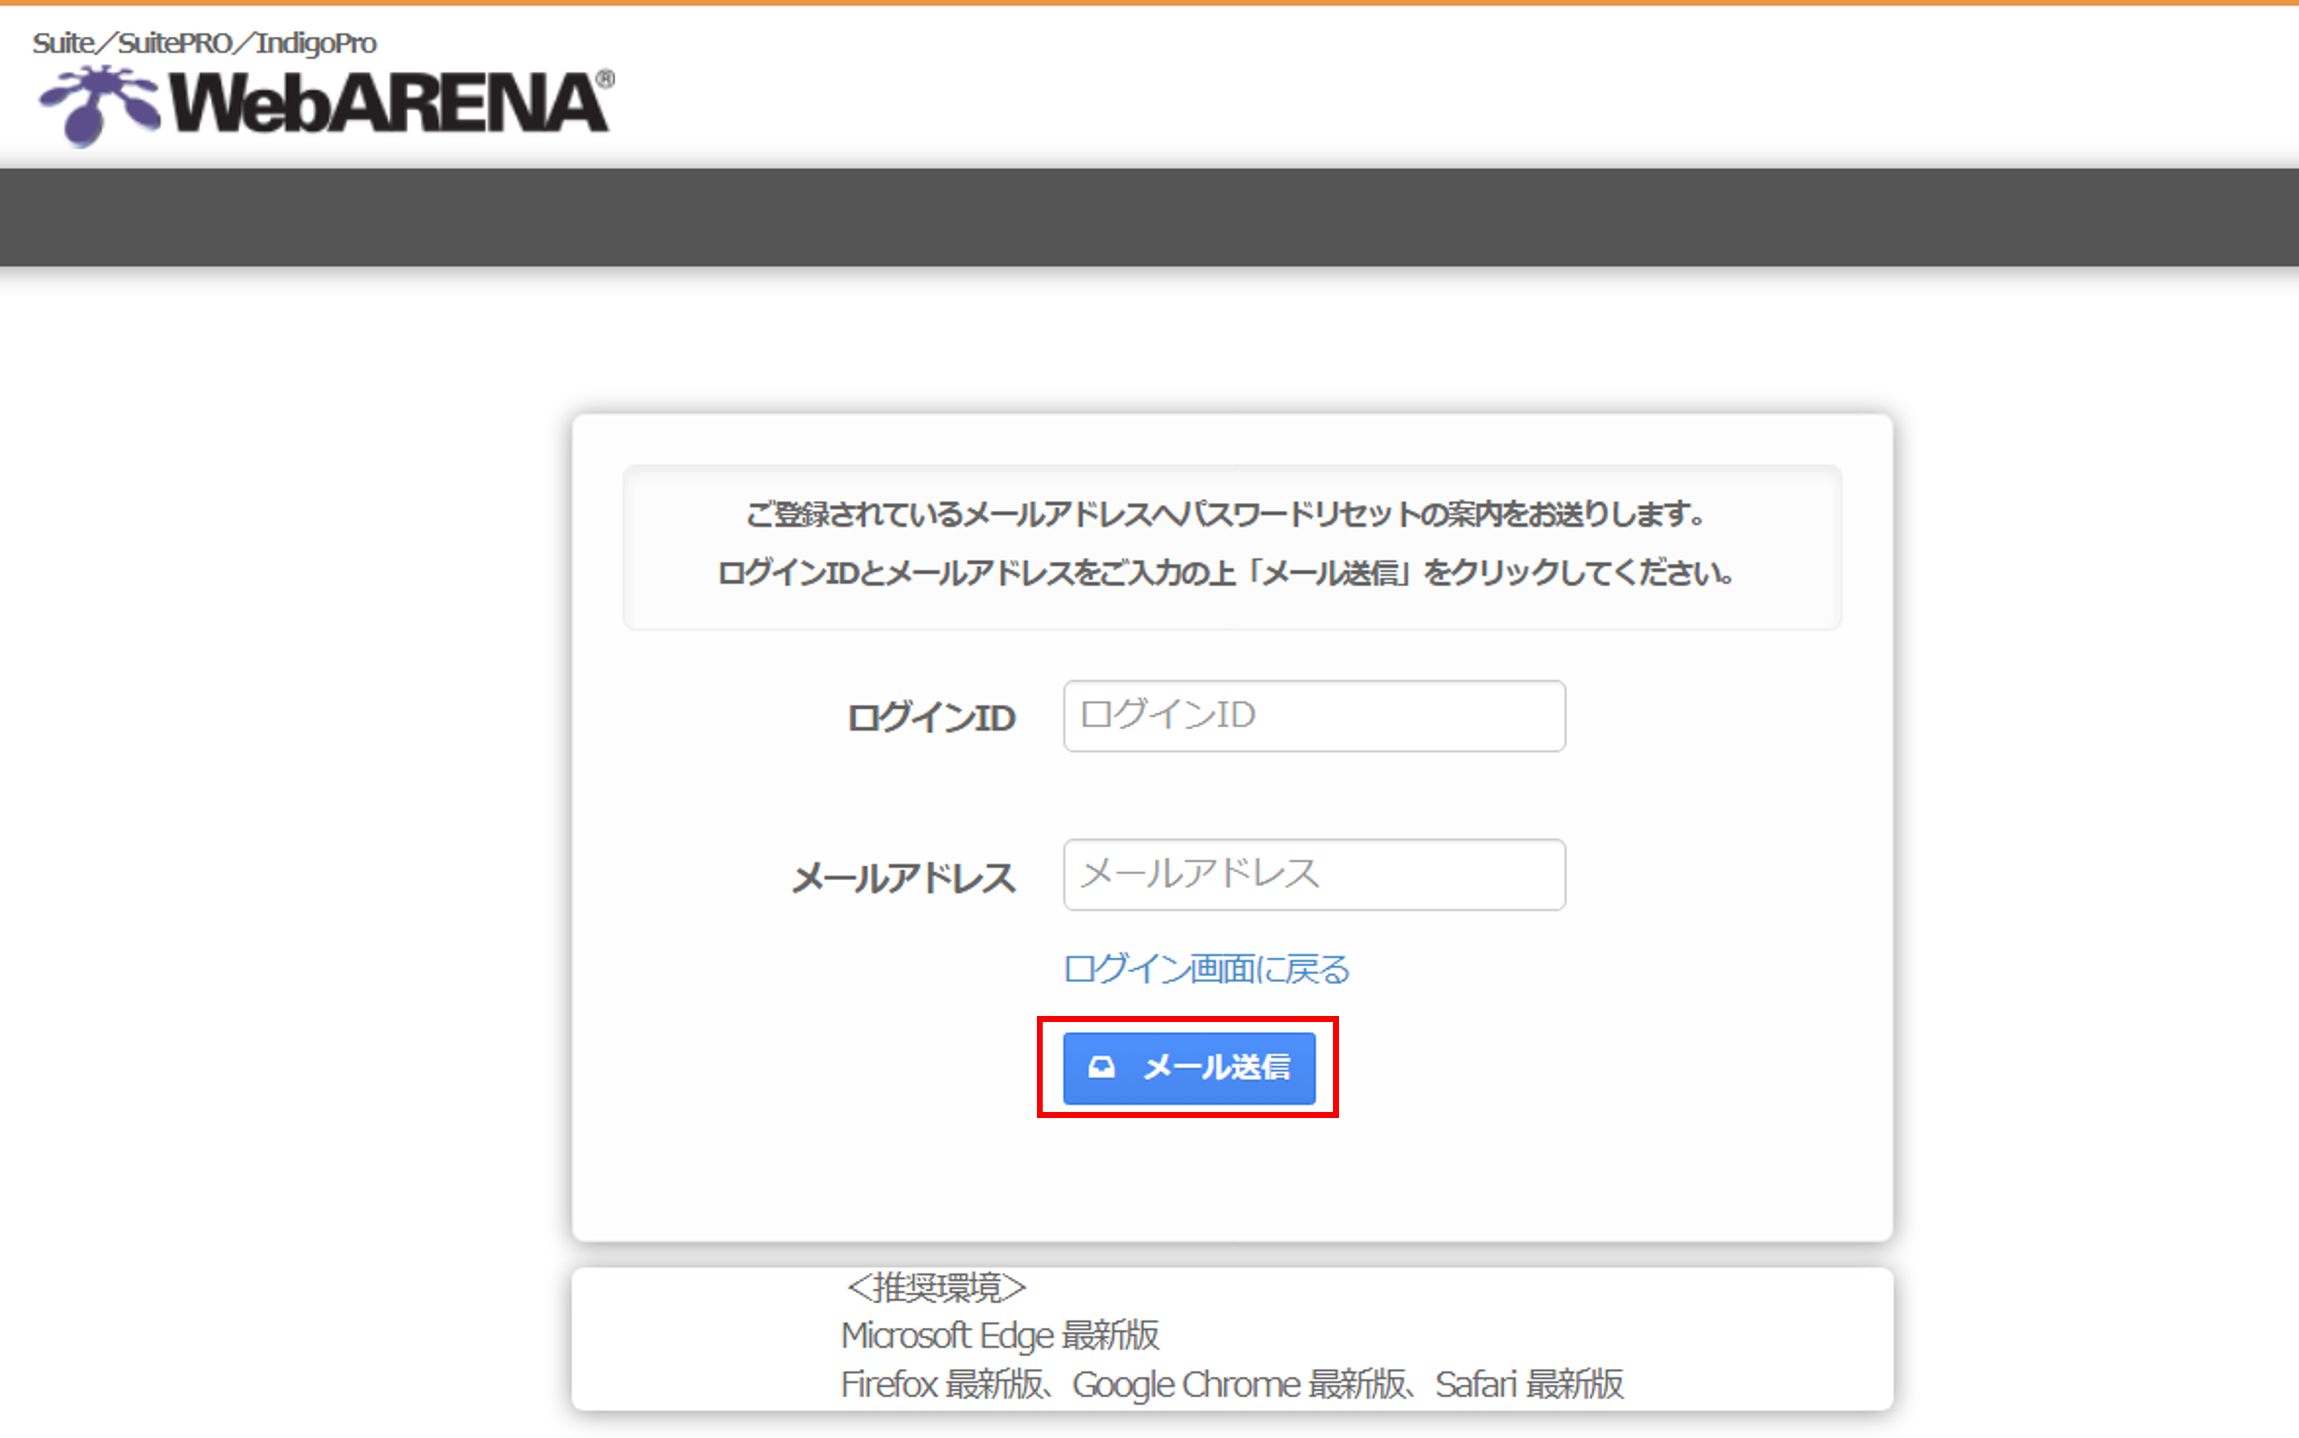
Task: Focus the メールアドレス input field
Action: [1314, 874]
